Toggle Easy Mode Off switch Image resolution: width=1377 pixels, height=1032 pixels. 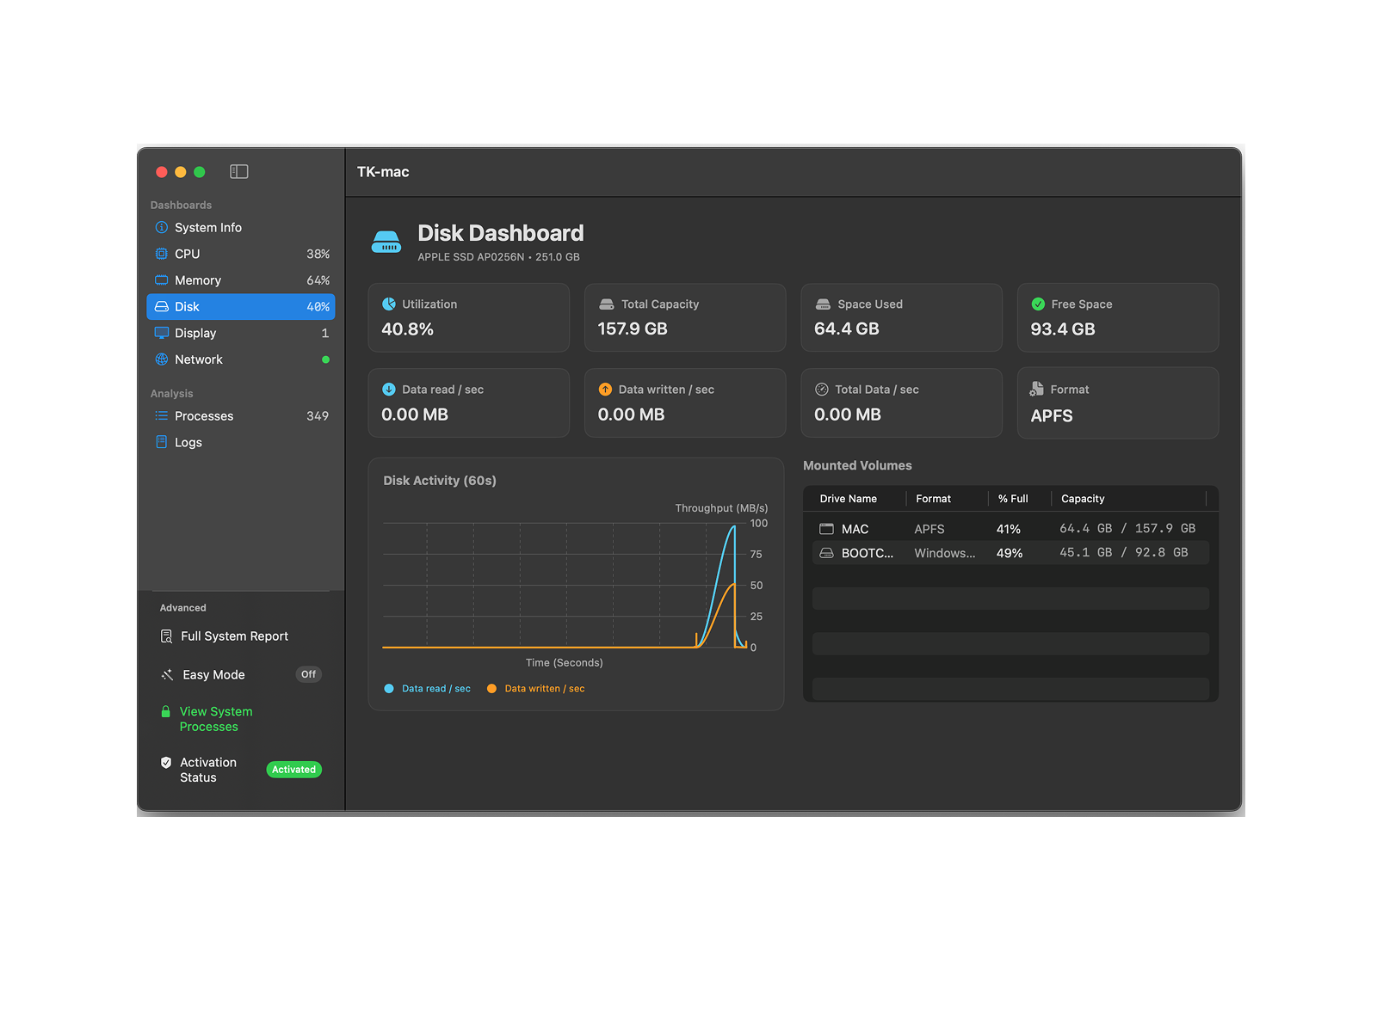coord(308,675)
